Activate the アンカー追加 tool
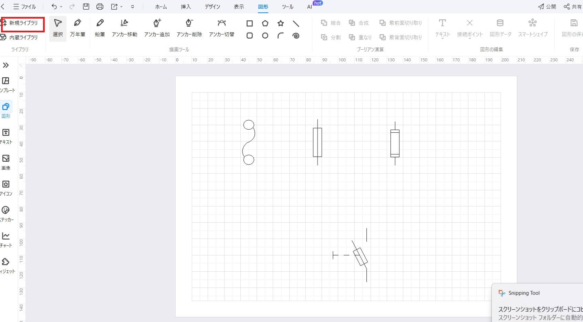The height and width of the screenshot is (322, 583). 157,28
